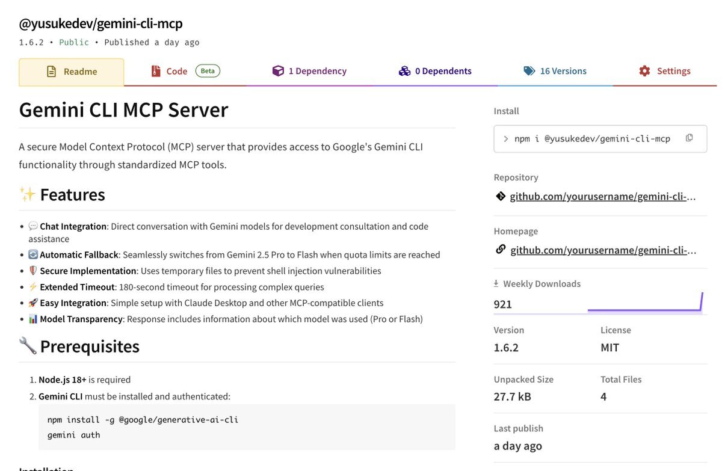Click the package title @yusukedev/gemini-cli-mcp

pyautogui.click(x=101, y=23)
